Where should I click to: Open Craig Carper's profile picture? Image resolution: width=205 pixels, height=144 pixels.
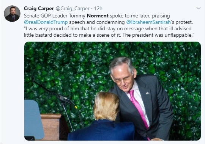12,13
